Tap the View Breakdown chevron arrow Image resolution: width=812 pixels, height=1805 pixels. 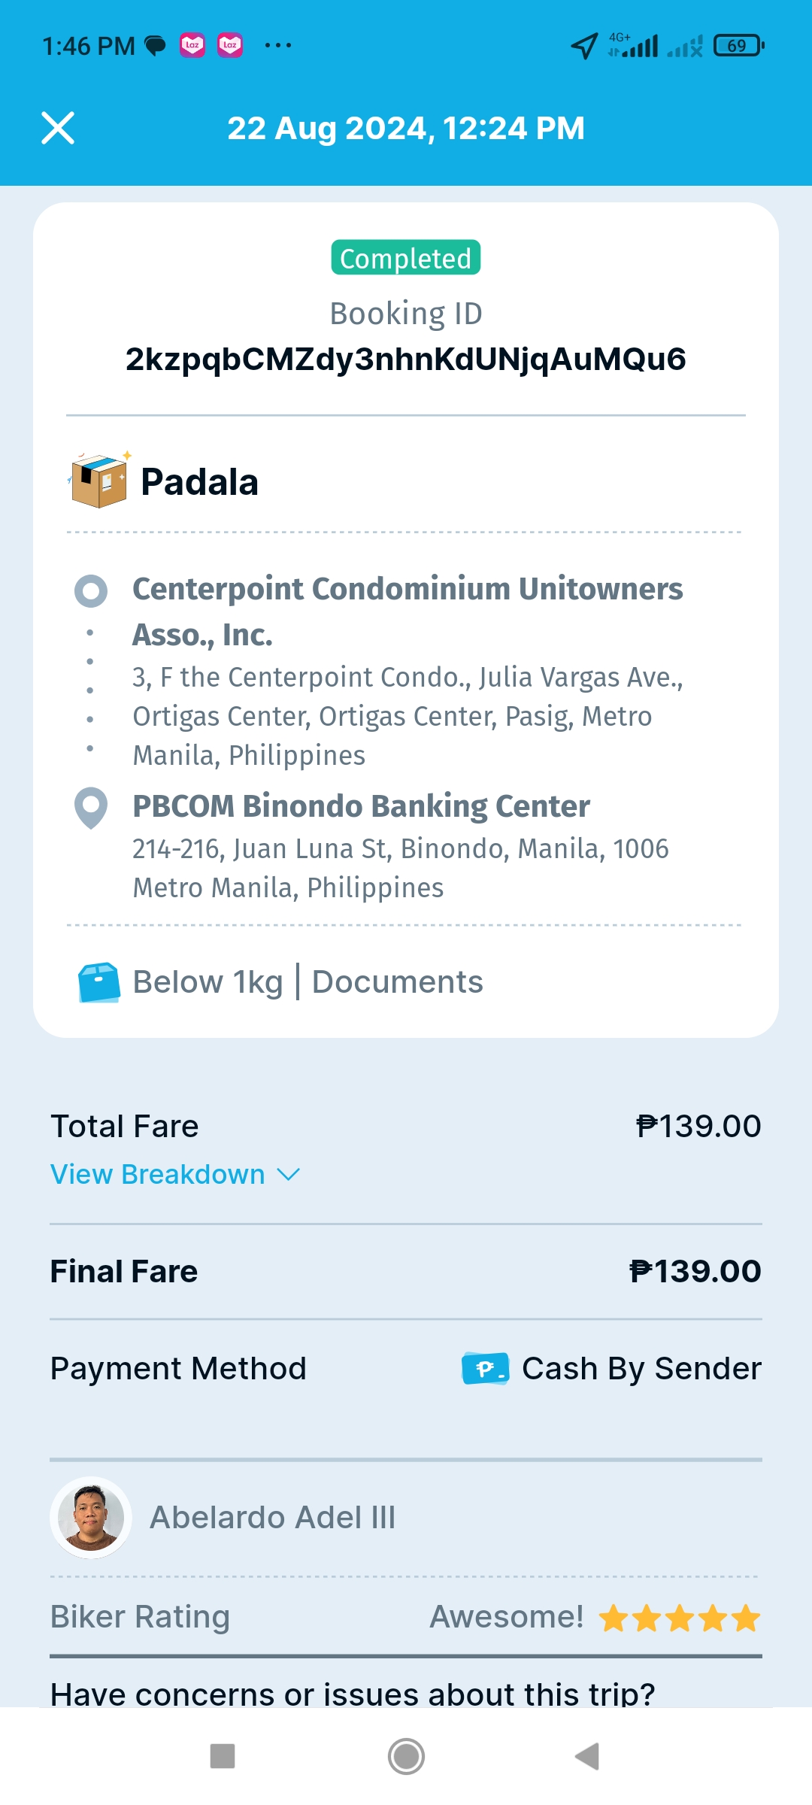pos(289,1175)
